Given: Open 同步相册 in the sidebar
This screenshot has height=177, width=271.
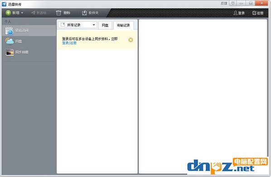Looking at the screenshot, I should [29, 52].
